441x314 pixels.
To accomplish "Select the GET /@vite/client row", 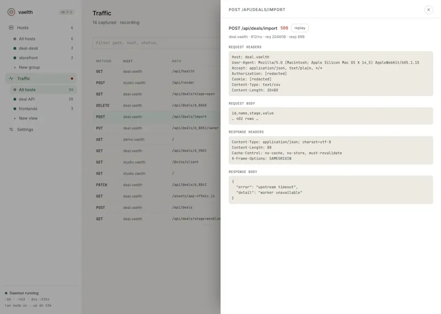I will (157, 162).
